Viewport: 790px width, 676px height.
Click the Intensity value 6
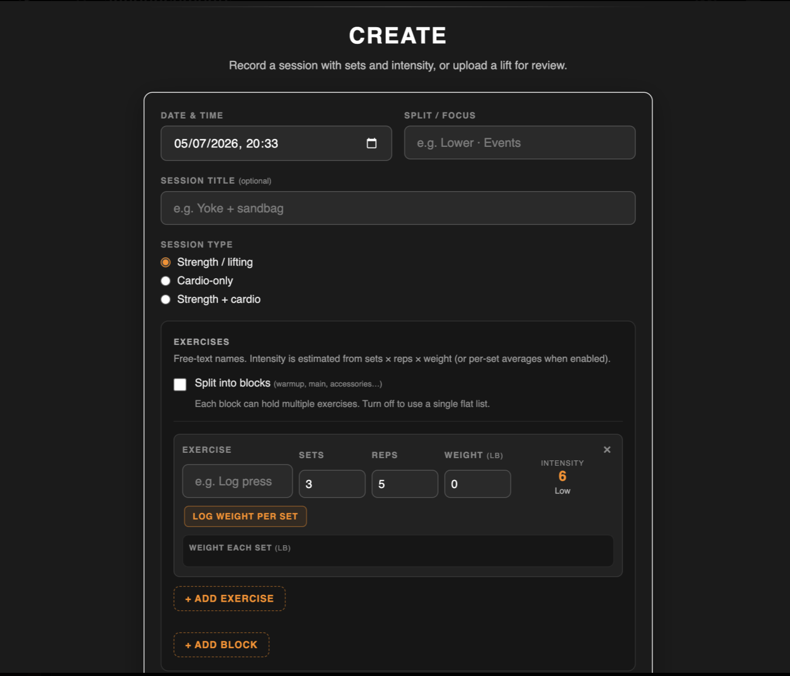(562, 476)
